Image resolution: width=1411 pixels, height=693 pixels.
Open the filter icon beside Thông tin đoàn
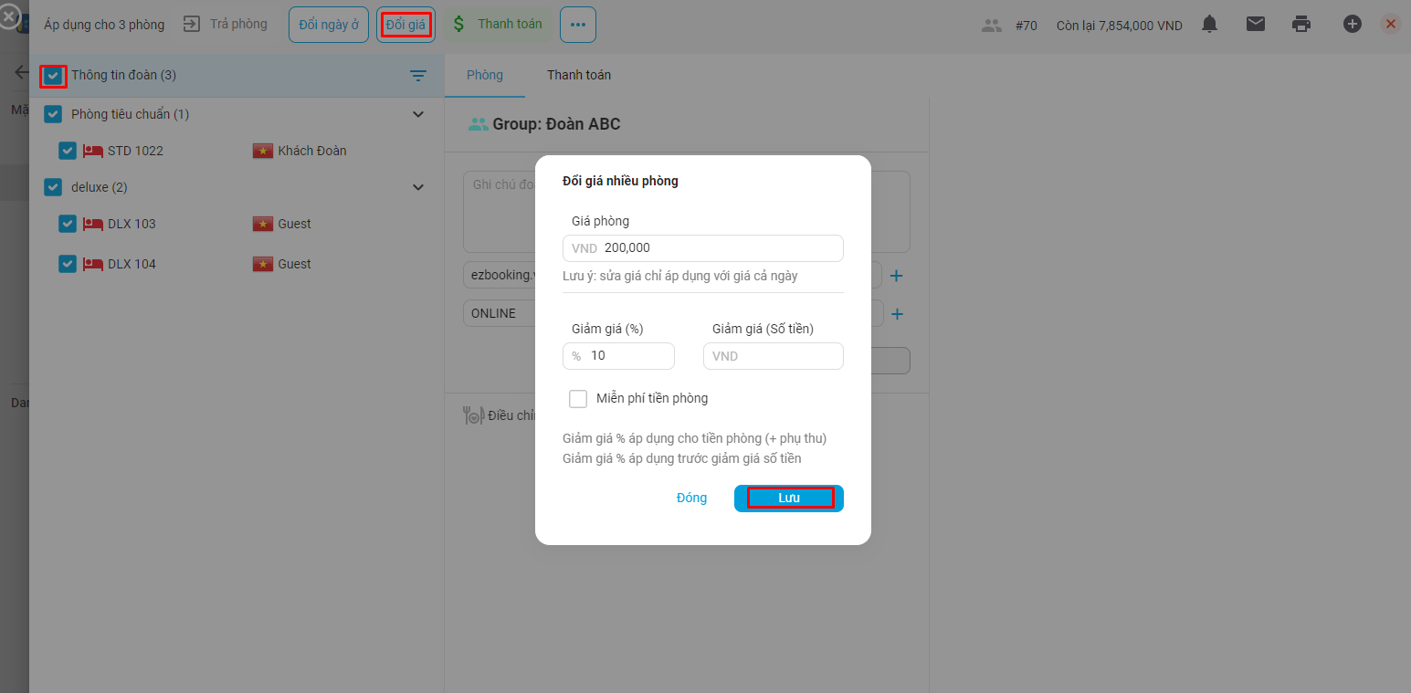418,76
